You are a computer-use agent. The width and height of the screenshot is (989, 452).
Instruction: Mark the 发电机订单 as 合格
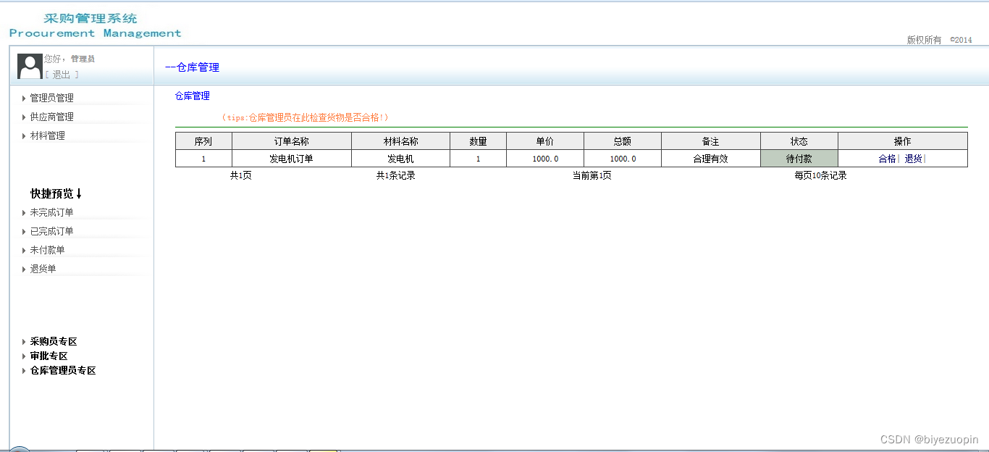pyautogui.click(x=887, y=159)
